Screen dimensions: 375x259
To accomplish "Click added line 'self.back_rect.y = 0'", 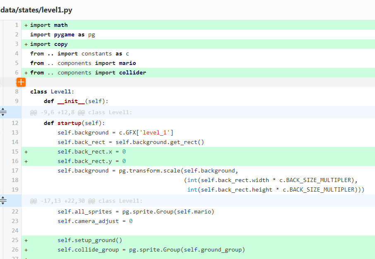I will (x=198, y=161).
